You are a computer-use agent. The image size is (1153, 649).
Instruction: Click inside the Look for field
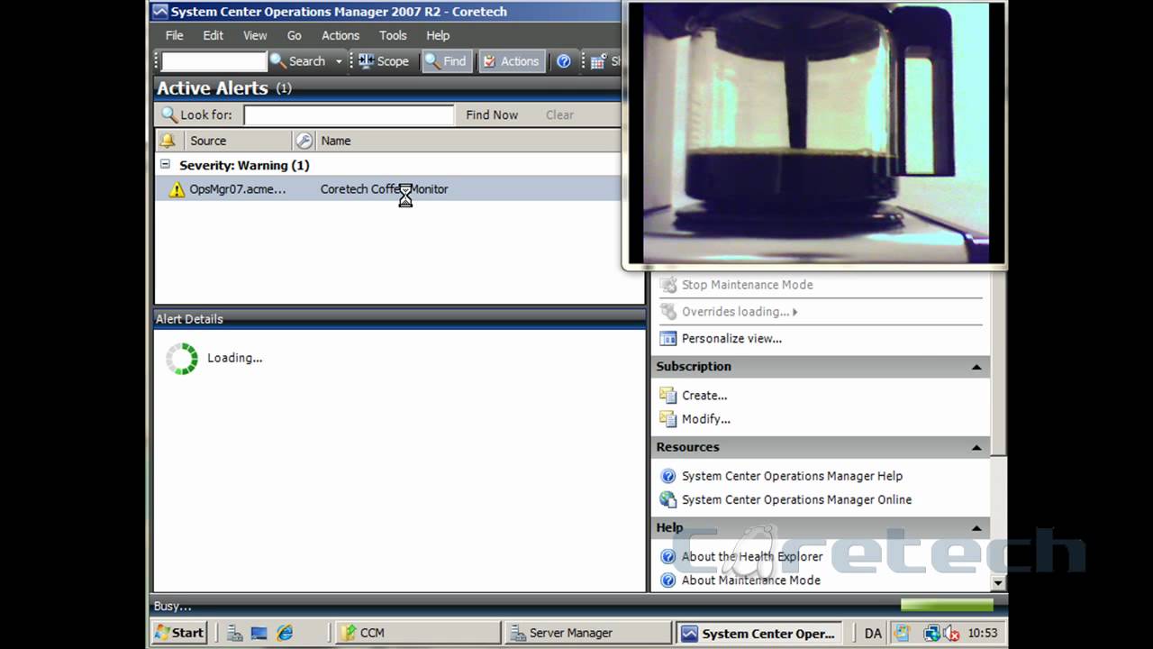point(349,114)
